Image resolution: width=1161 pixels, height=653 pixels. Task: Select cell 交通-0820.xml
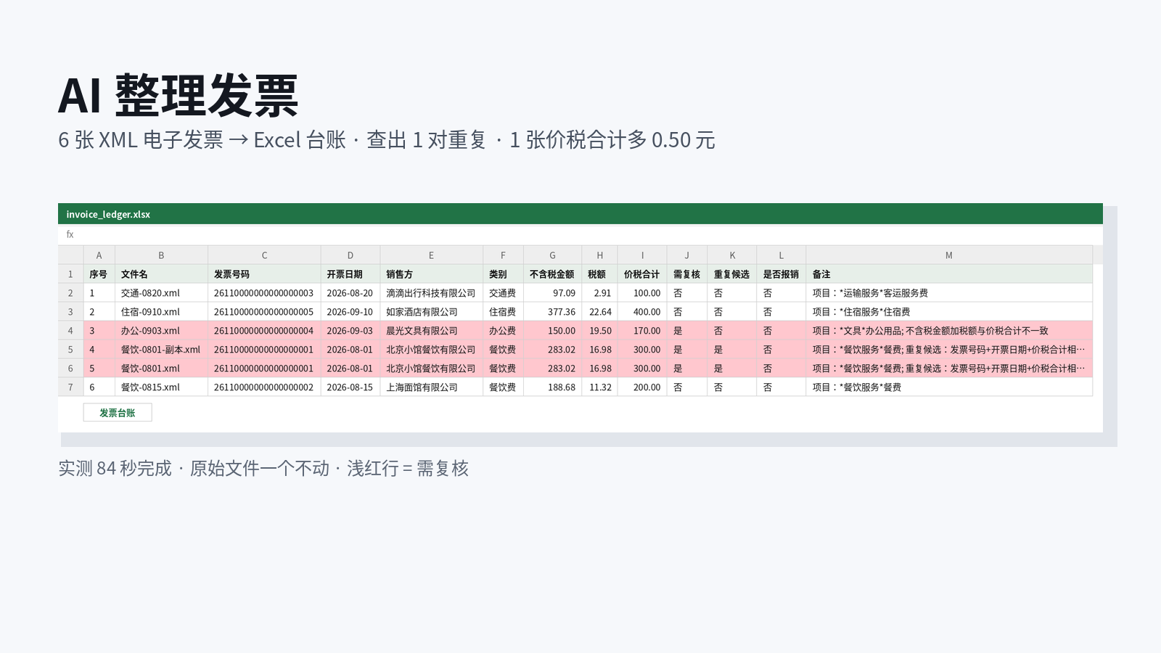click(x=162, y=293)
